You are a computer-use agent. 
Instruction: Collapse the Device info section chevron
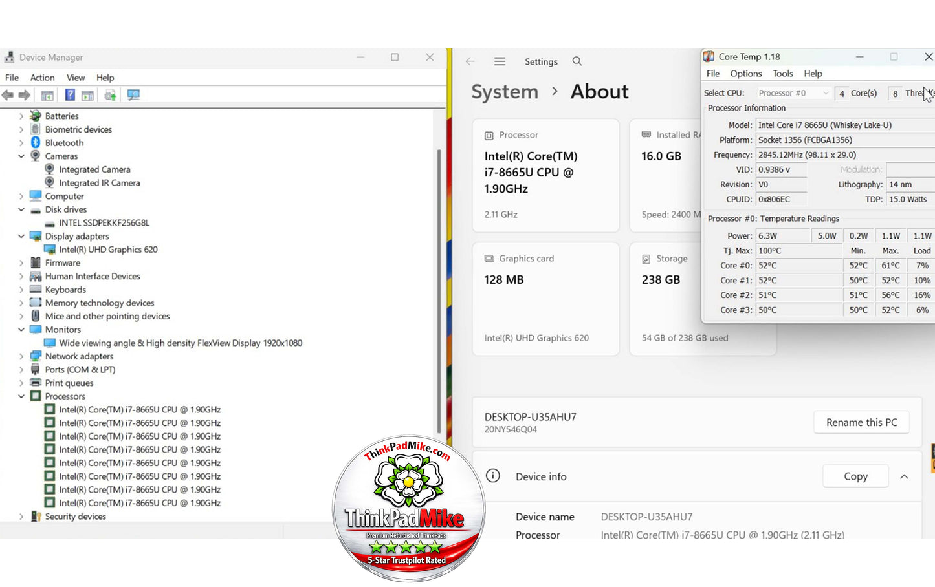coord(905,476)
